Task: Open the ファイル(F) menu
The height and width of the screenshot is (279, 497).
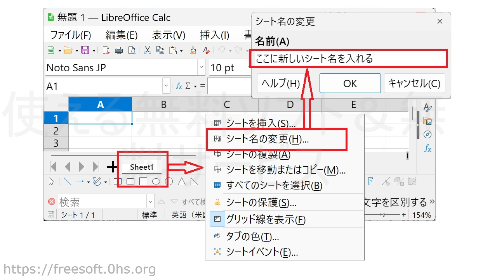Action: click(x=70, y=35)
